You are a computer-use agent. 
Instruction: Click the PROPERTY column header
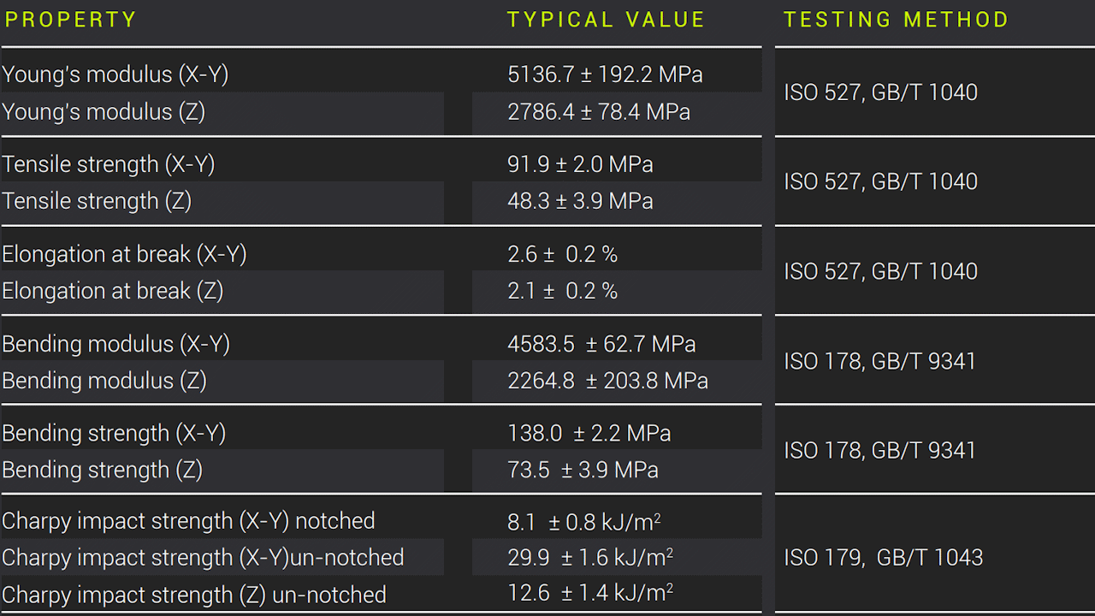coord(71,20)
